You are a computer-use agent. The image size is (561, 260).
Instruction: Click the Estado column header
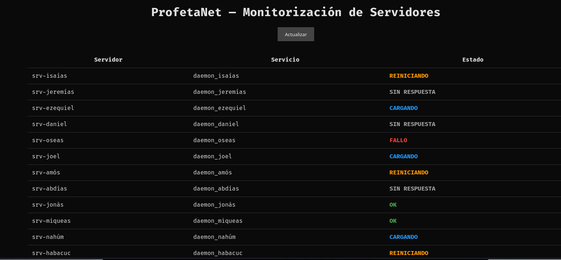coord(473,60)
